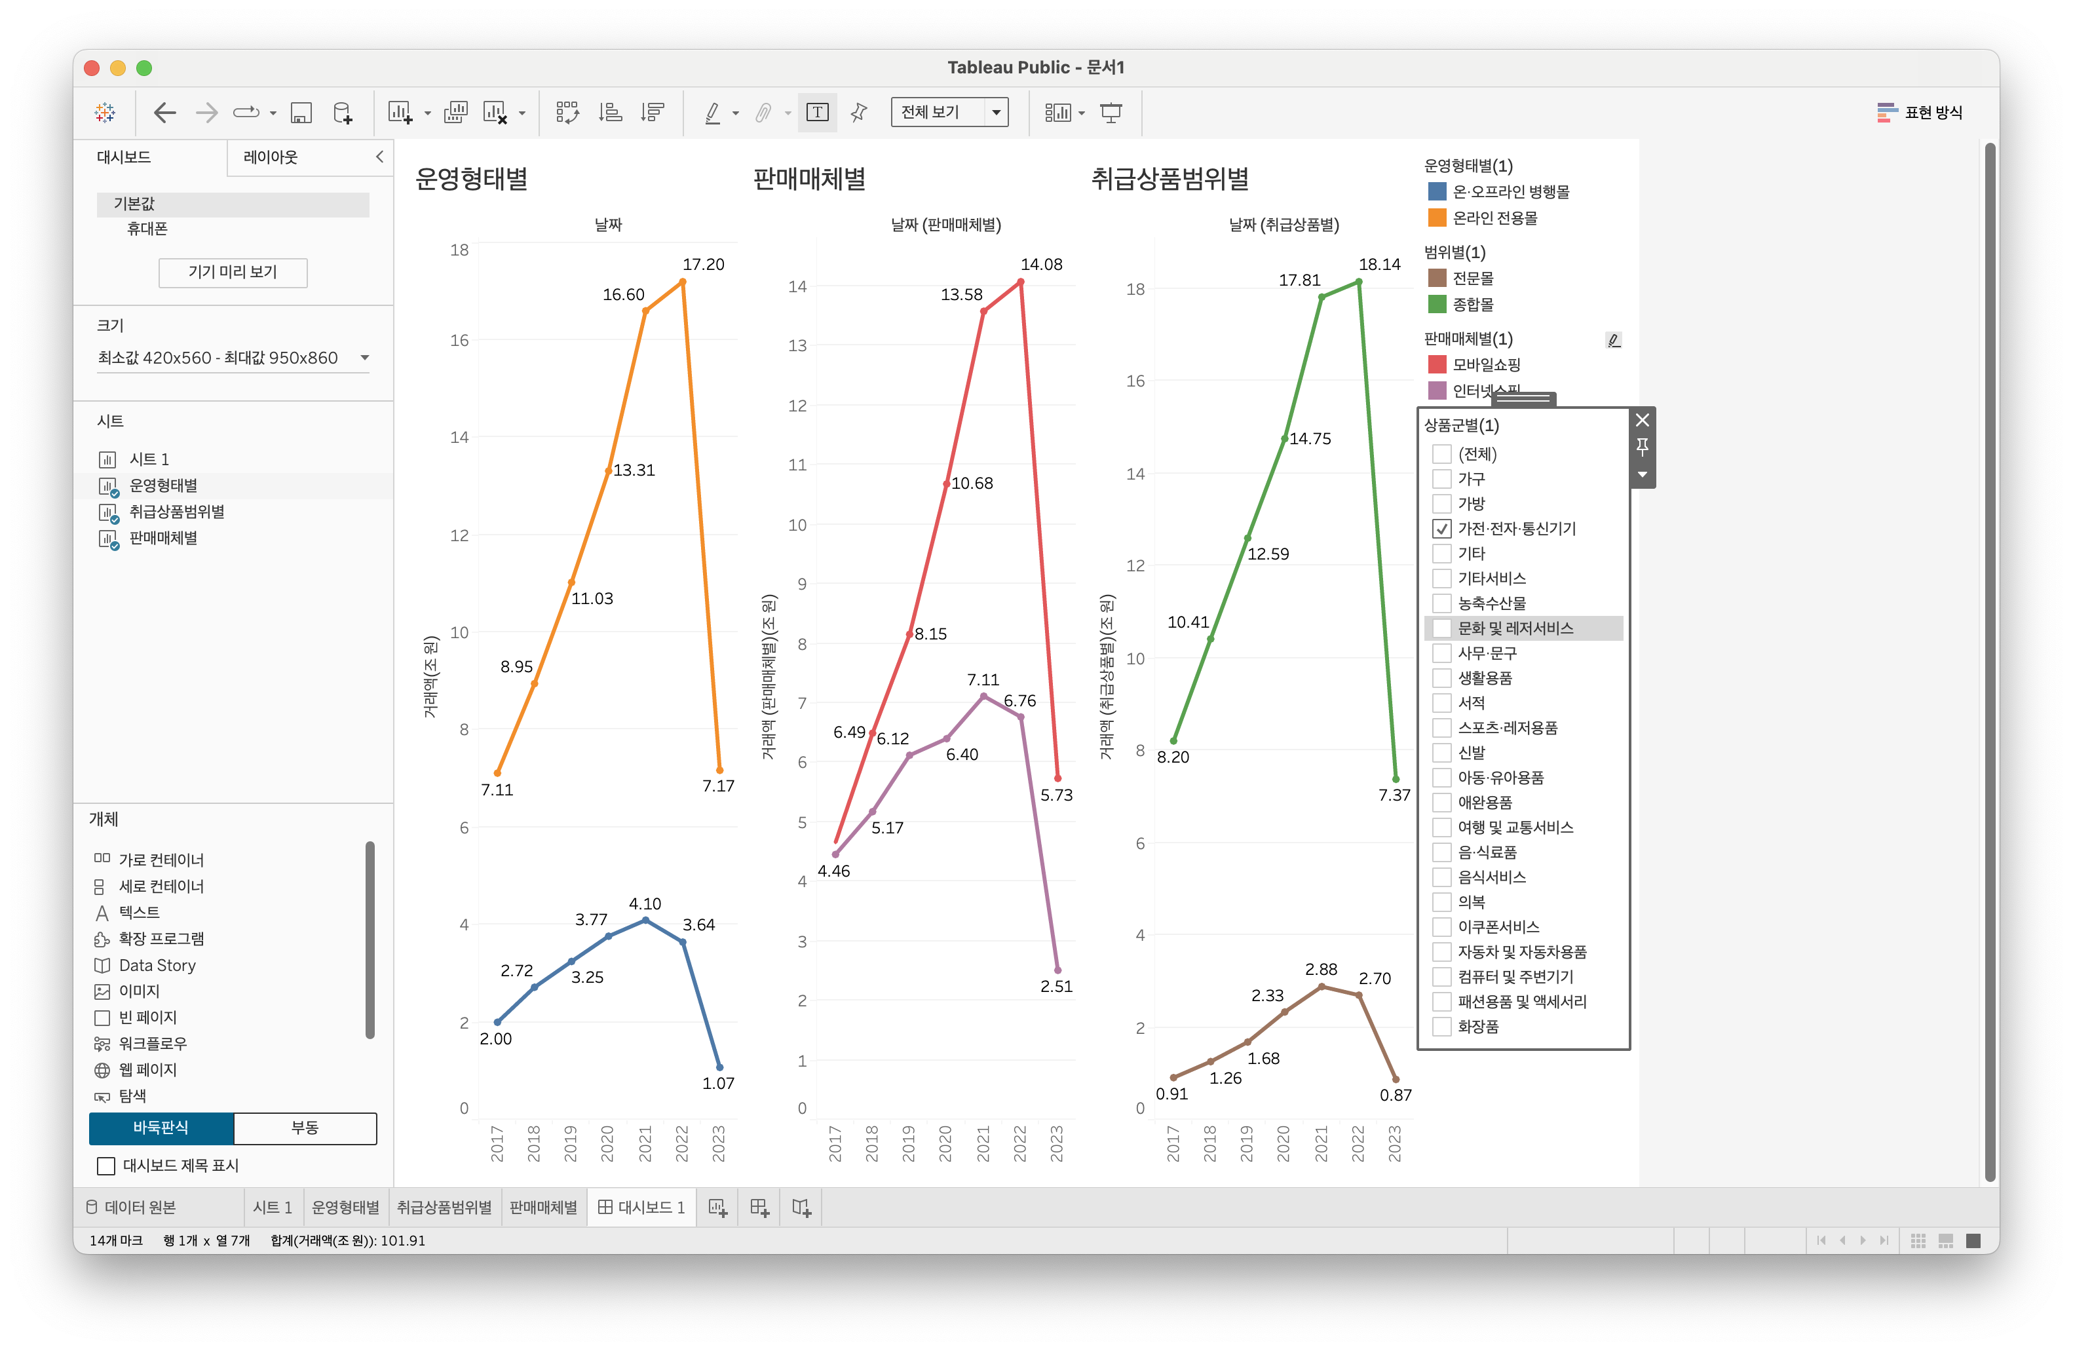Click the 기기 미리 보기 button
Viewport: 2073px width, 1351px height.
click(233, 272)
